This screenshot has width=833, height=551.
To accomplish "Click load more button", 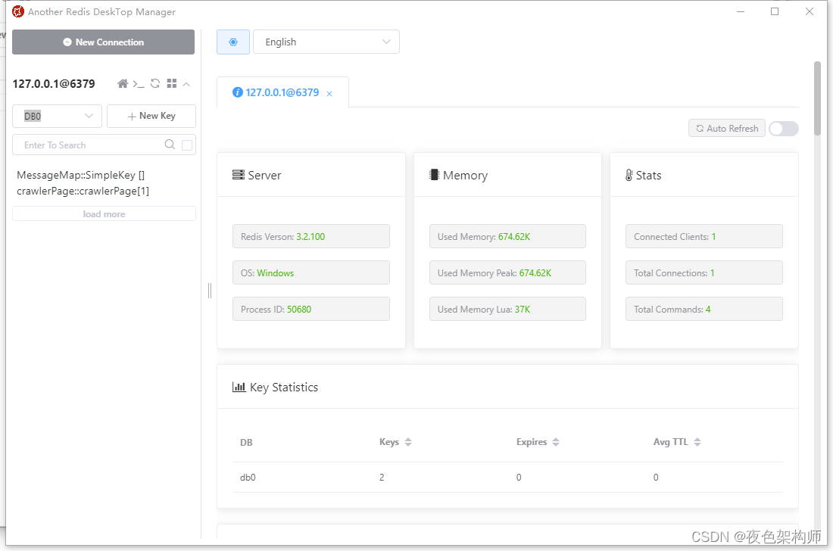I will tap(105, 214).
